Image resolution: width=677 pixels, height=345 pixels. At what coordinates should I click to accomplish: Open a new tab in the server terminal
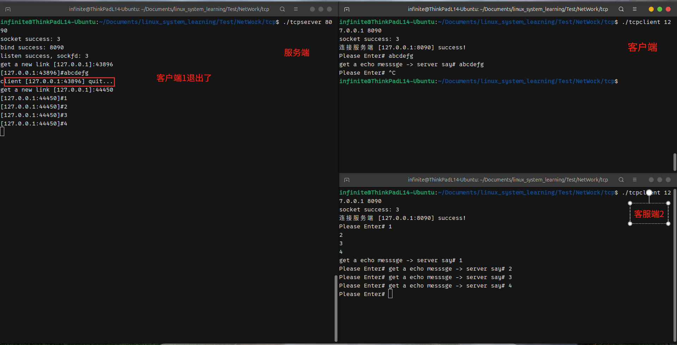click(8, 9)
